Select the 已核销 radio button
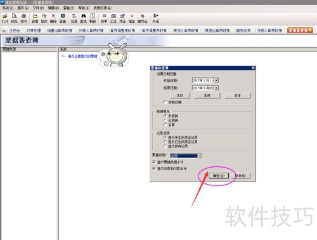 click(165, 120)
